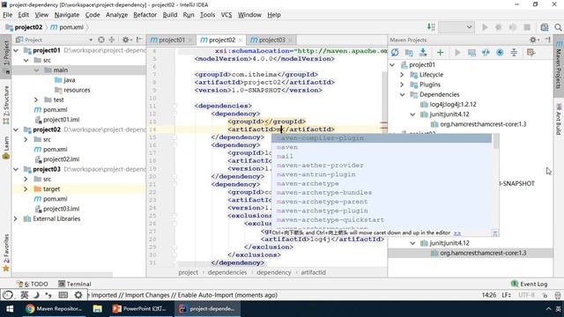Toggle Maven Offline Mode icon
This screenshot has height=317, width=564.
pos(486,53)
